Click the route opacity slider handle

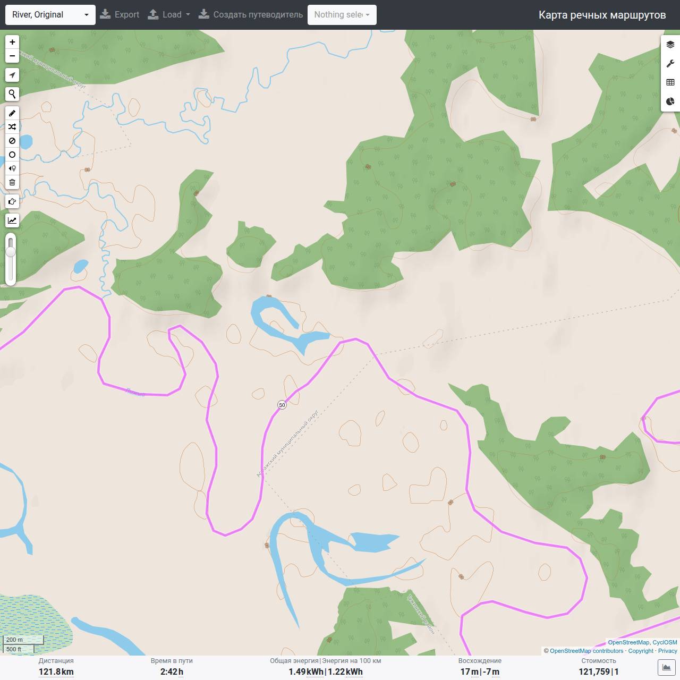click(x=11, y=251)
